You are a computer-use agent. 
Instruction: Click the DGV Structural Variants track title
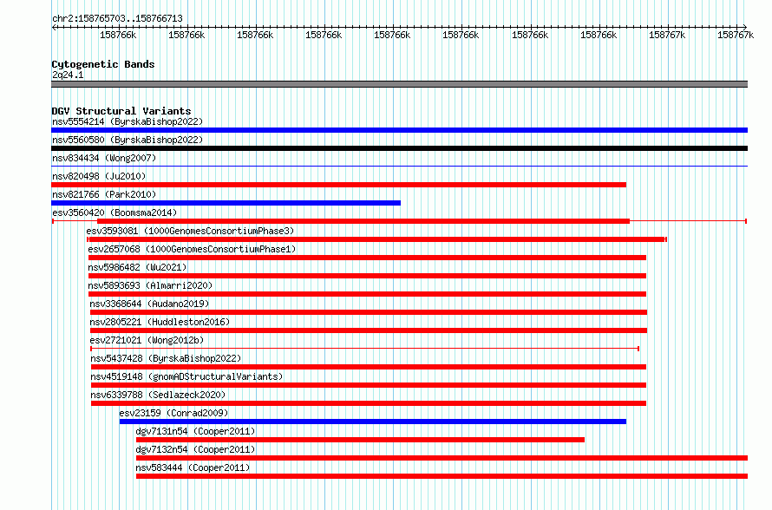121,111
